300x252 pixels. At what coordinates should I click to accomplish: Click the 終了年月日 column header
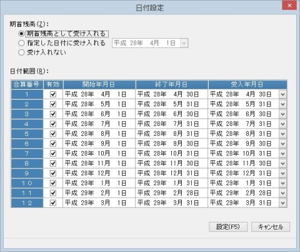tap(172, 84)
